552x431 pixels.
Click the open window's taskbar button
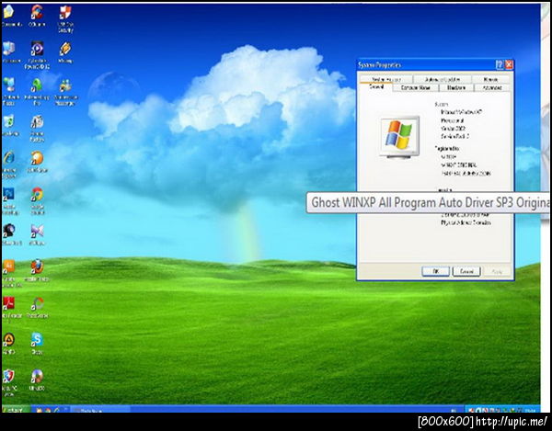100,410
